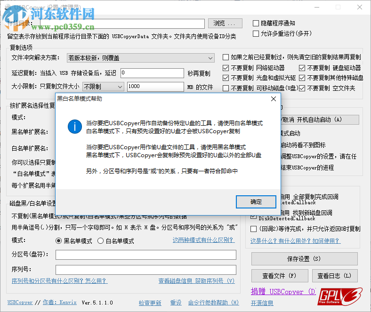This screenshot has height=312, width=371.
Task: Click 保存设置 (S) button
Action: coord(304,259)
